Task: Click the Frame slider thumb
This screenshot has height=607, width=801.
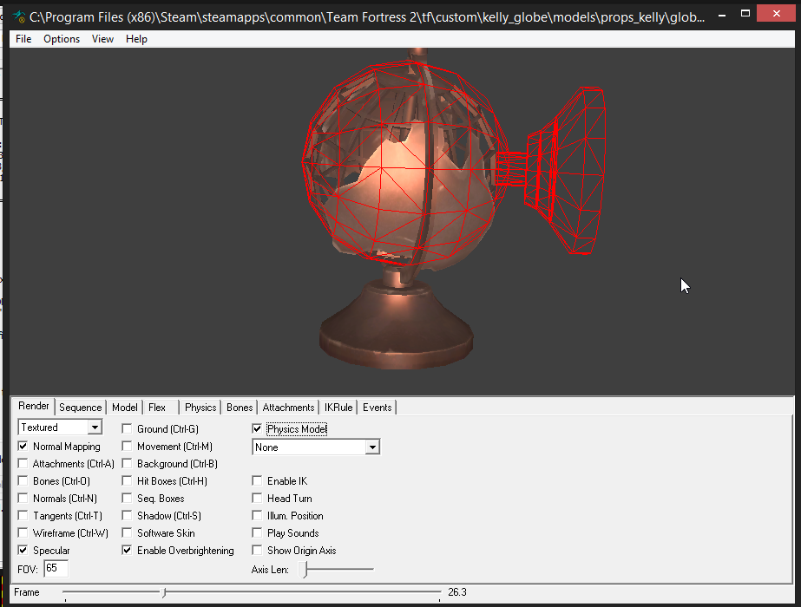Action: pos(164,593)
